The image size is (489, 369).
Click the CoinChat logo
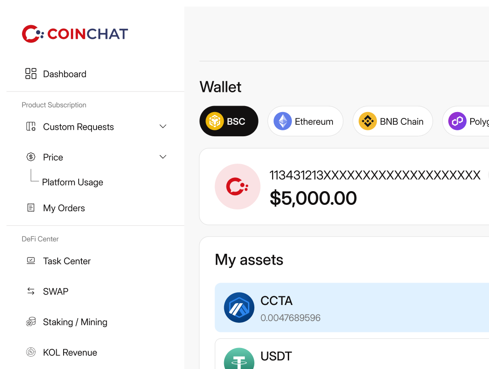pyautogui.click(x=75, y=34)
